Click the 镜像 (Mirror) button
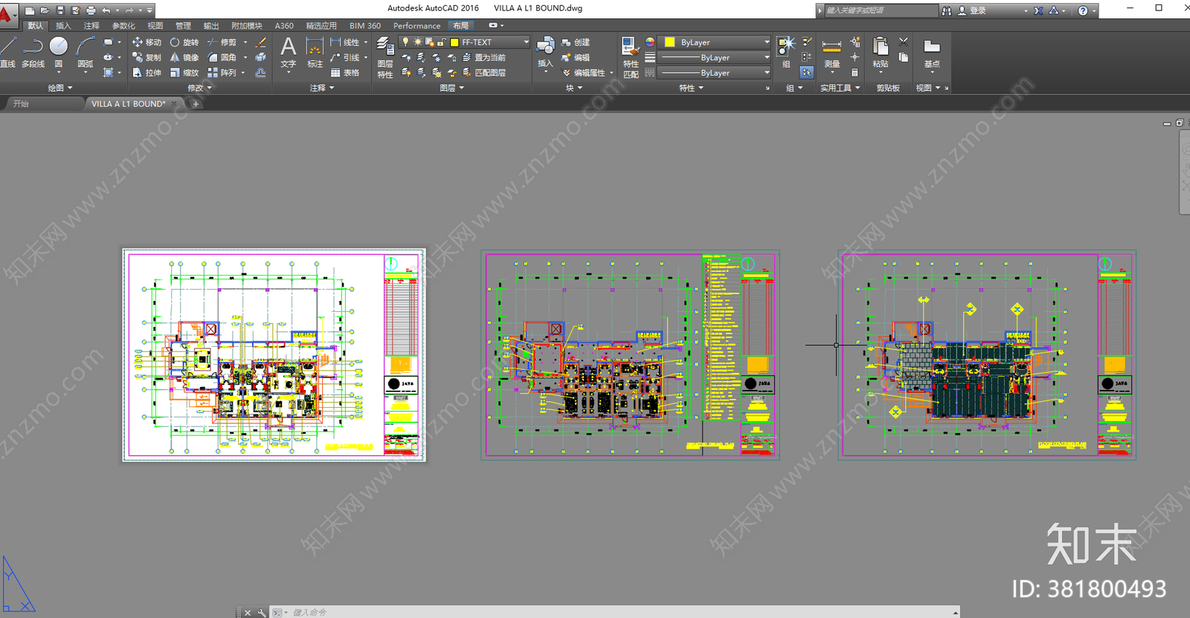The height and width of the screenshot is (618, 1190). (184, 57)
